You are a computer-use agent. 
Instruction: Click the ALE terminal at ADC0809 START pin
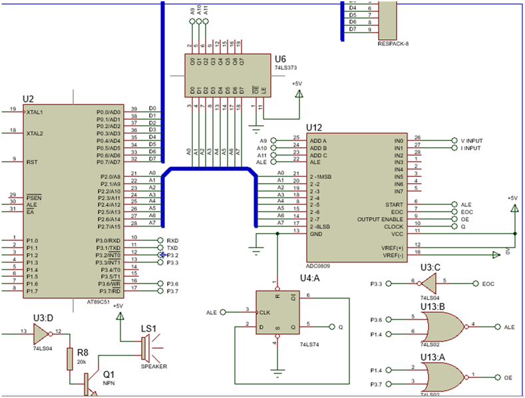click(454, 204)
